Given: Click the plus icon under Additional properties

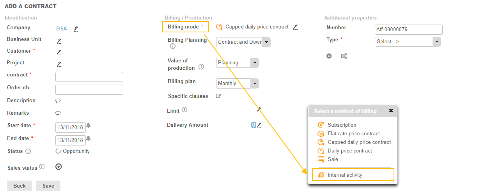Looking at the screenshot, I should [329, 56].
